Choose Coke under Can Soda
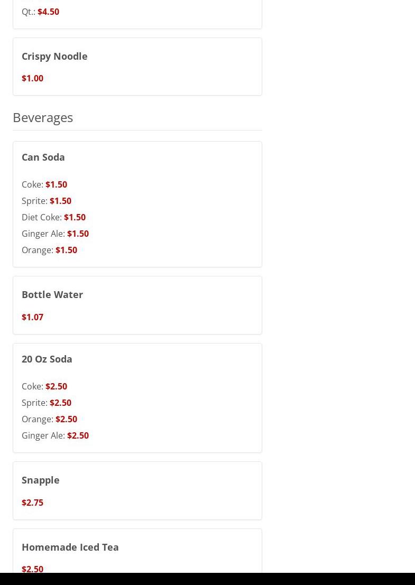Screen dimensions: 415x585 [x=44, y=184]
